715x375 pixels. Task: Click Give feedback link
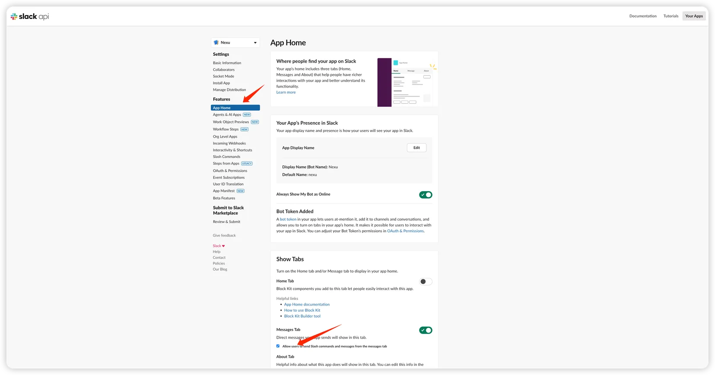point(224,236)
